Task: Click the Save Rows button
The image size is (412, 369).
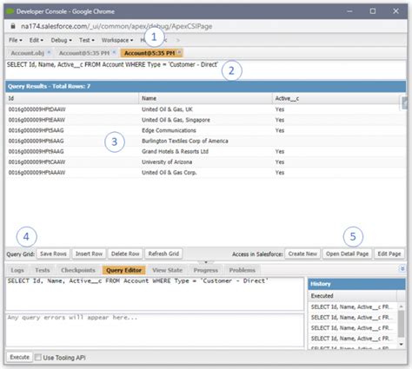Action: 53,254
